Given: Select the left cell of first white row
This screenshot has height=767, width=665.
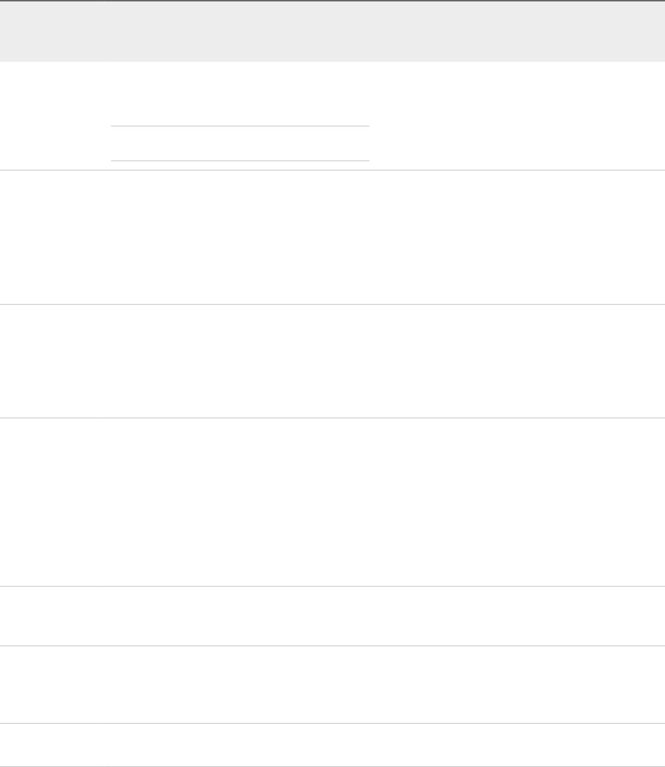Looking at the screenshot, I should point(52,115).
